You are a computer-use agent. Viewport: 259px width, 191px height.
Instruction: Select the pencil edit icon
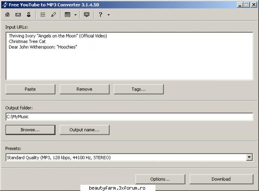tap(54, 15)
